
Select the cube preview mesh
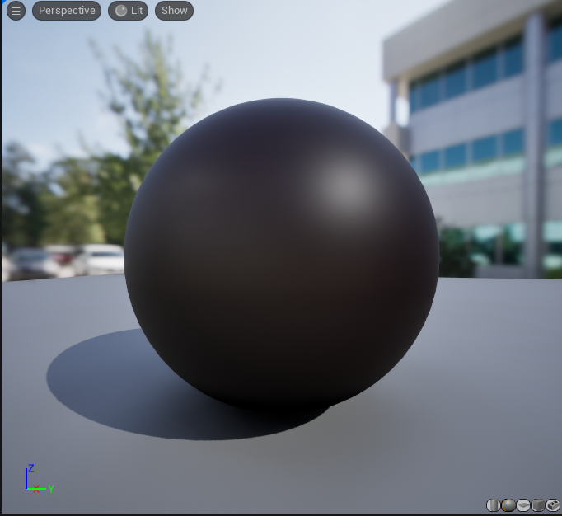tap(537, 505)
